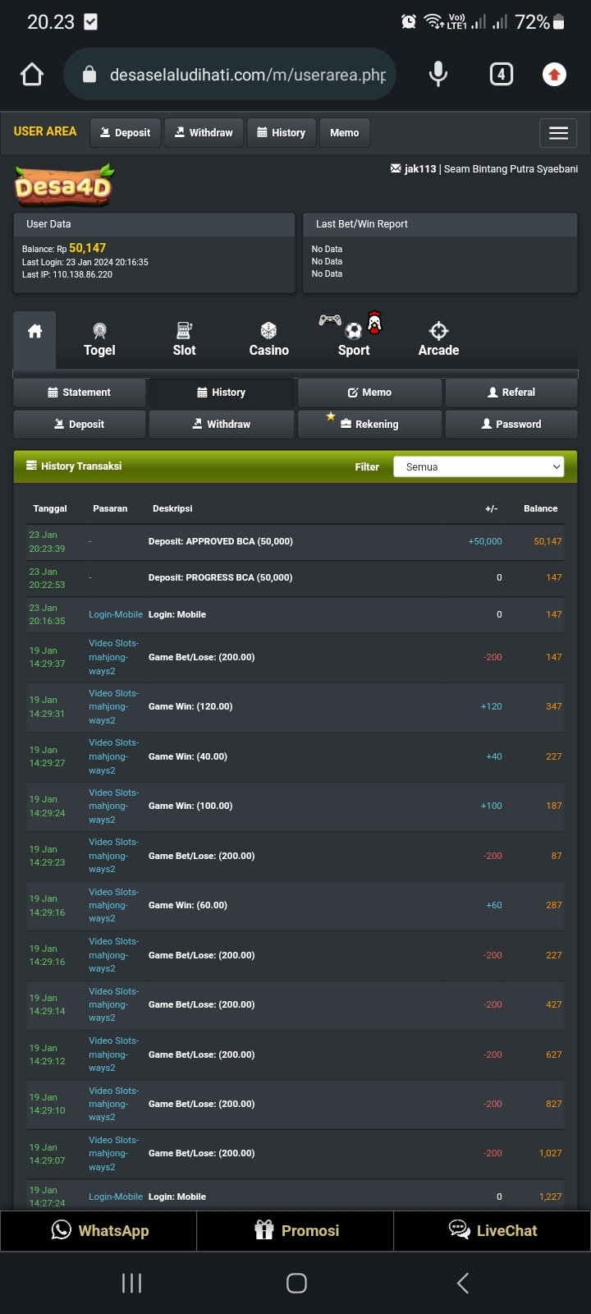Open the hamburger navigation menu
This screenshot has height=1314, width=591.
558,133
